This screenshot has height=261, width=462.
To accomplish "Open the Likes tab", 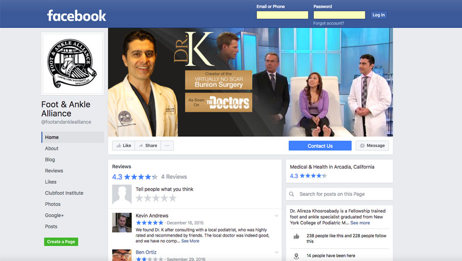I will click(51, 182).
